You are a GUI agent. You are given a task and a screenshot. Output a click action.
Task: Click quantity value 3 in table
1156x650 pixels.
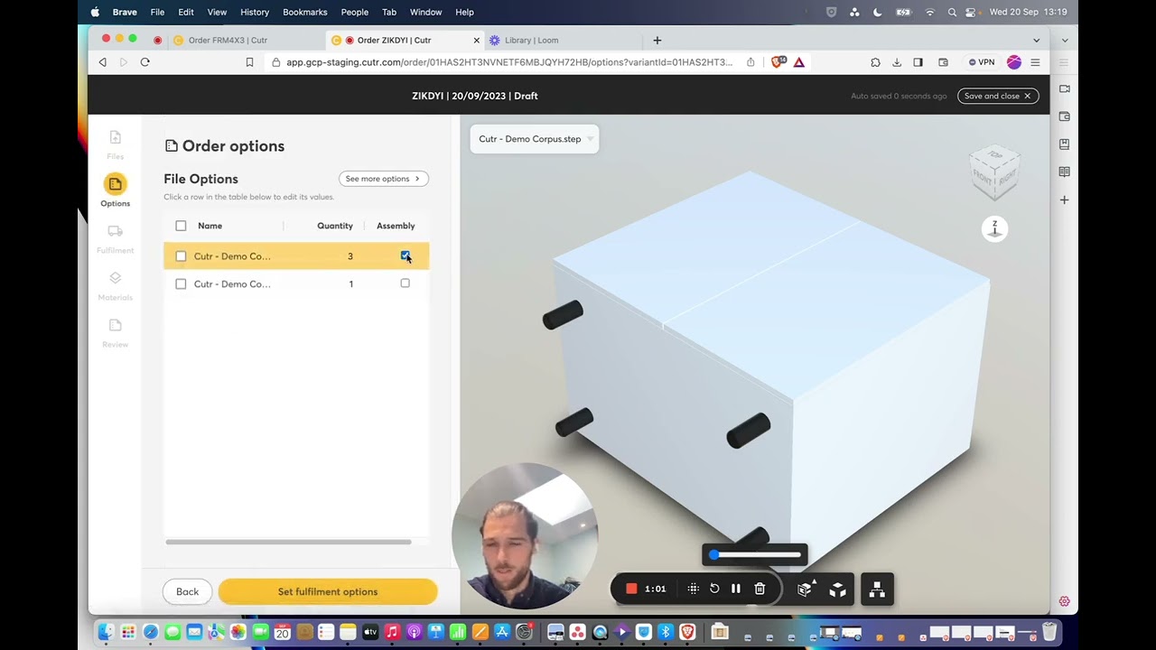(x=350, y=256)
